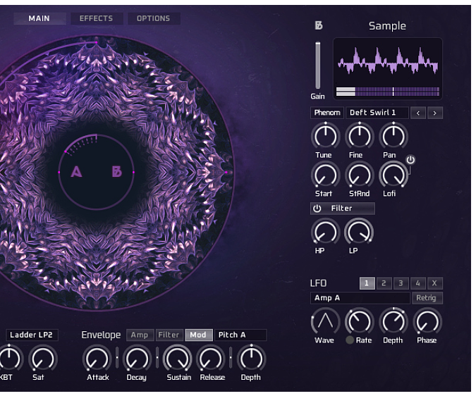Switch to the OPTIONS tab
Screen dimensions: 476x396
point(153,18)
